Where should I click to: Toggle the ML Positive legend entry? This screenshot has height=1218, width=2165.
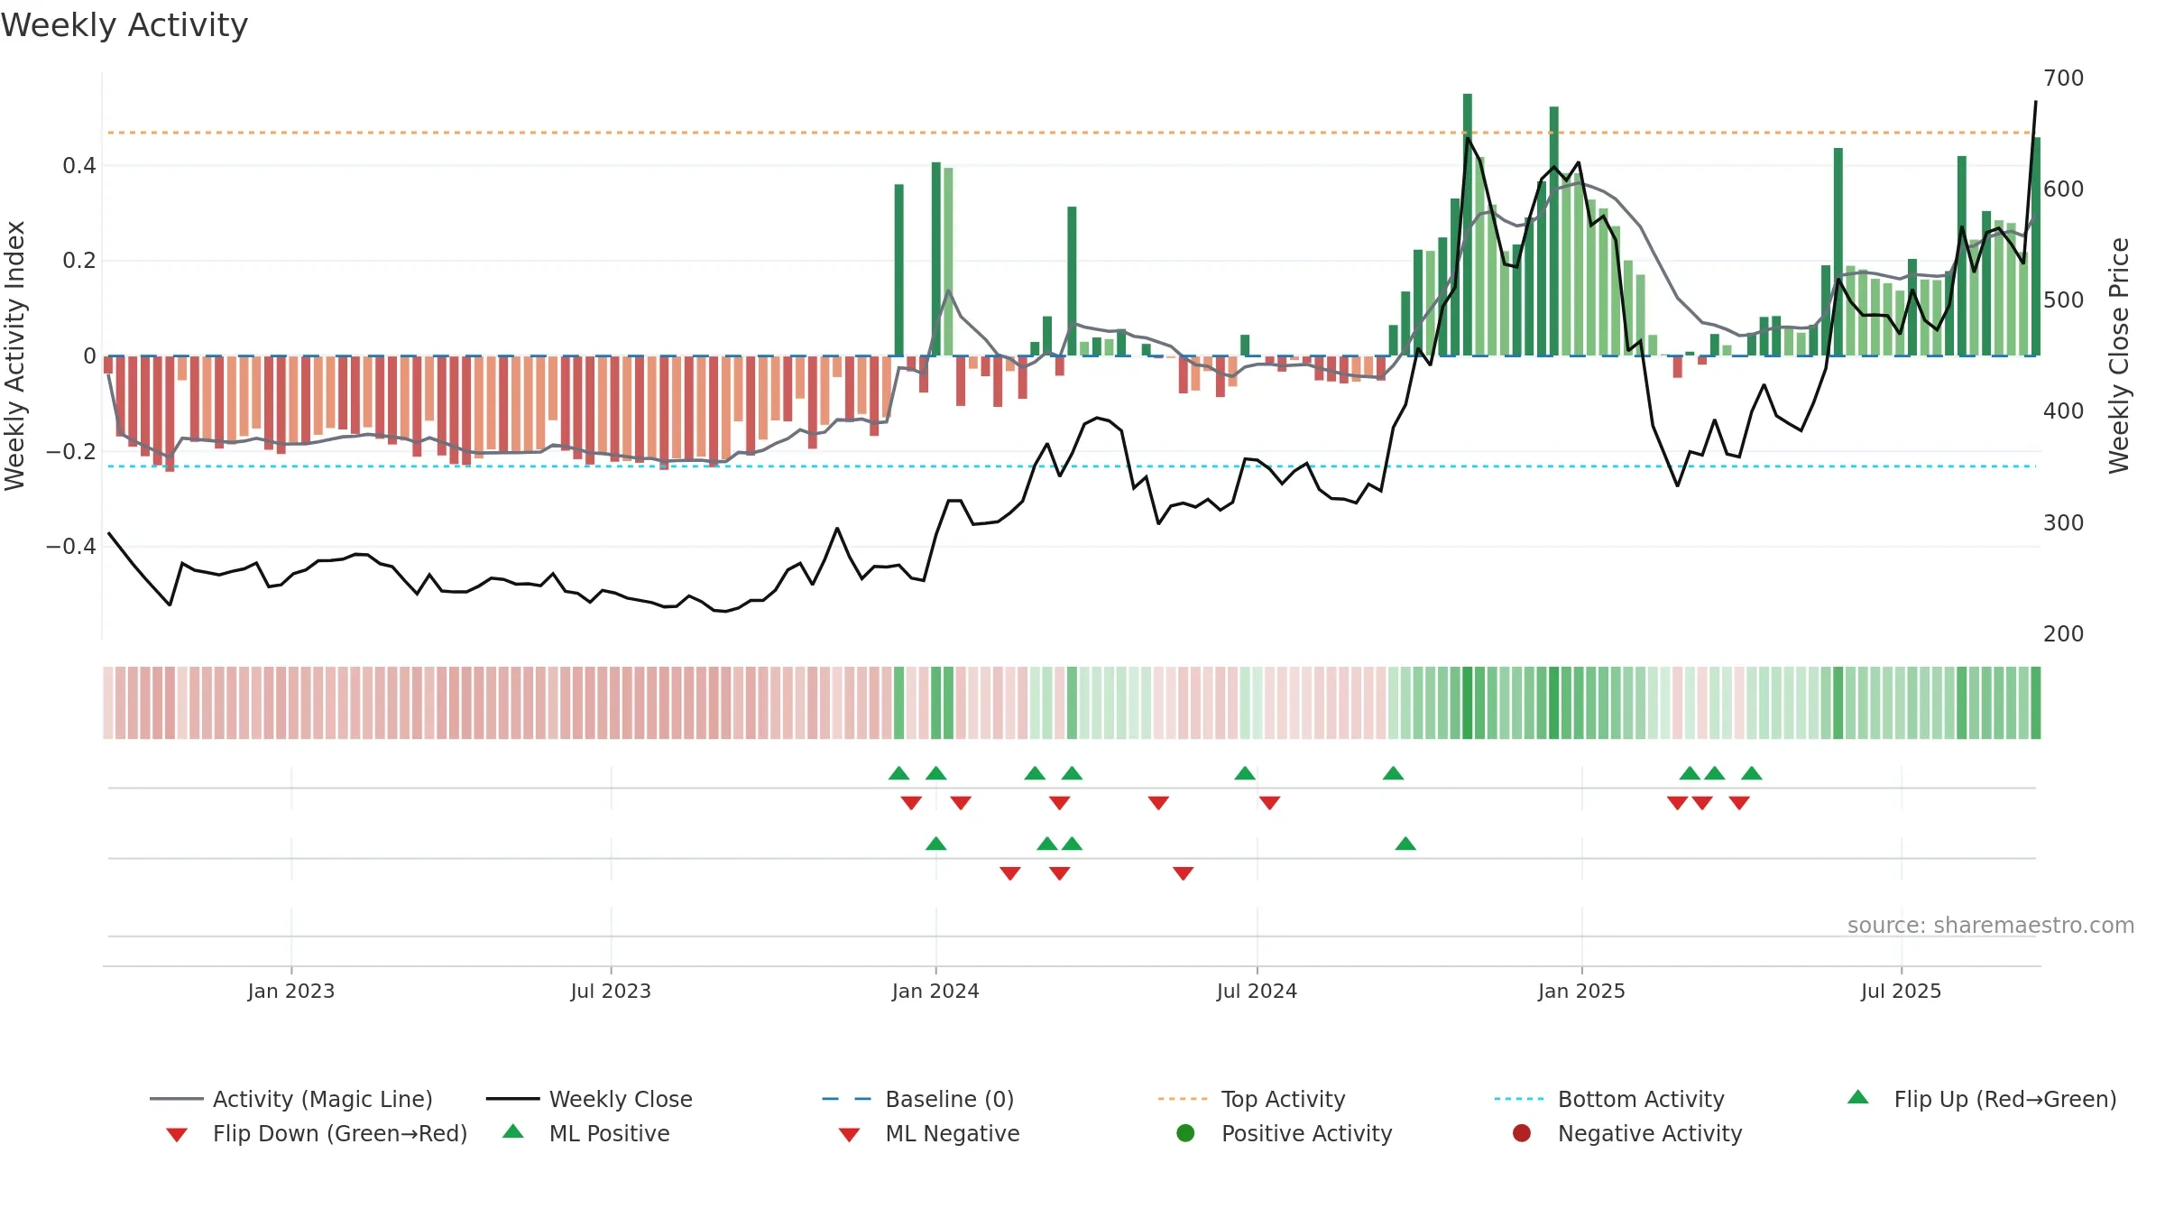[x=586, y=1133]
